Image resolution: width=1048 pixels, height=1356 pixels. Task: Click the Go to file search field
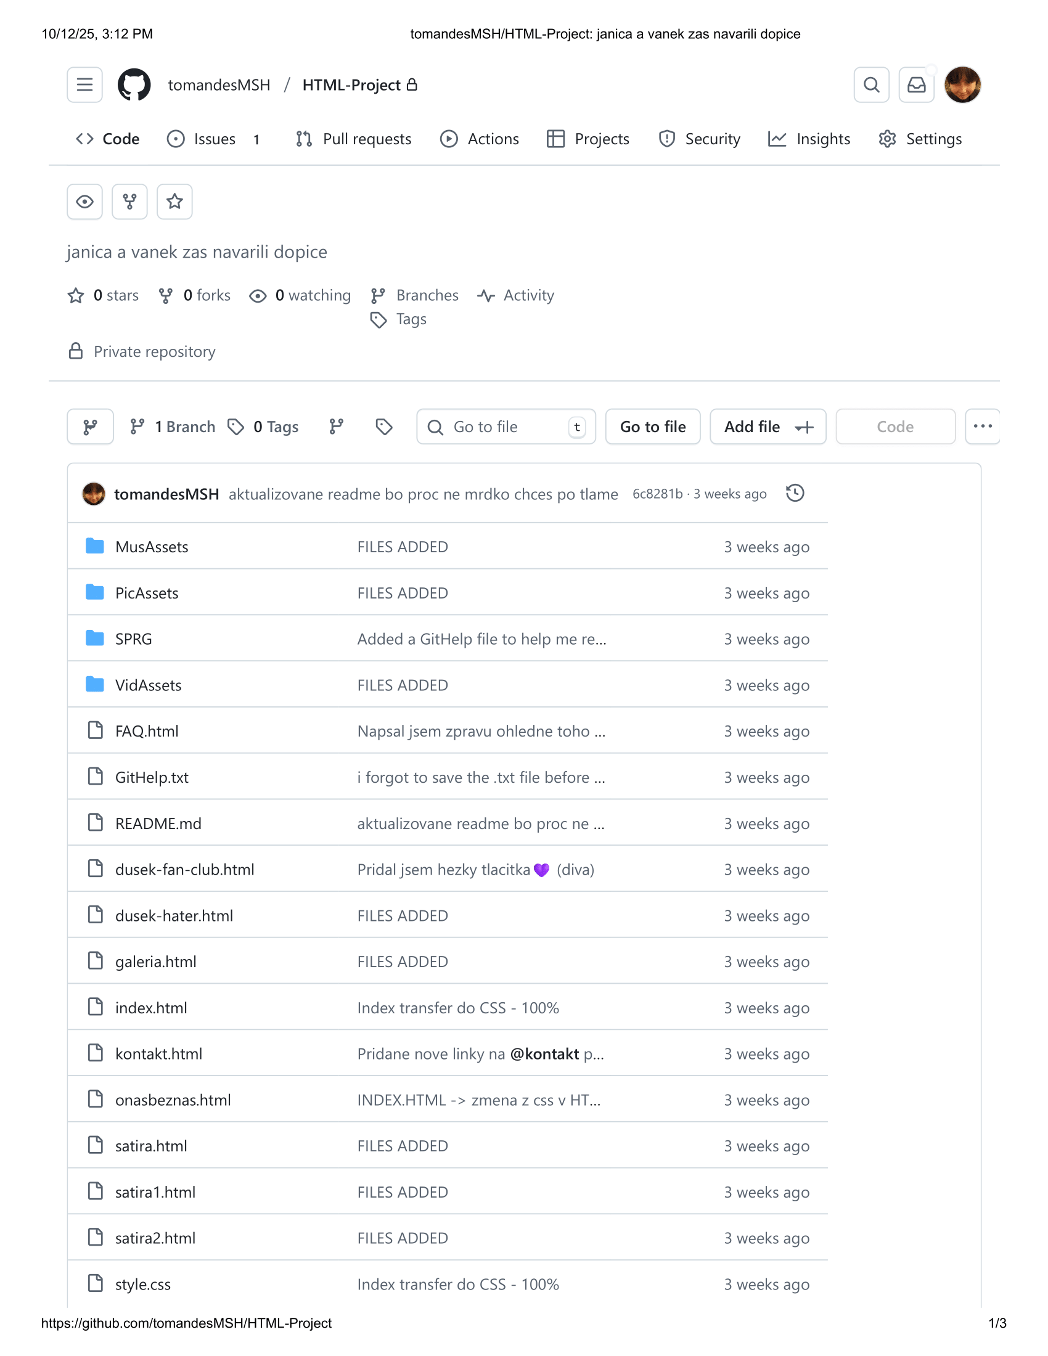(506, 427)
